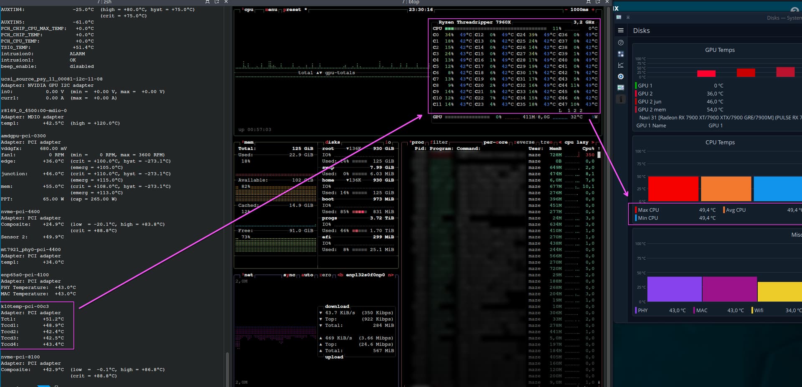Viewport: 802px width, 387px height.
Task: Open the Processes gear page in sidebar
Action: click(621, 76)
